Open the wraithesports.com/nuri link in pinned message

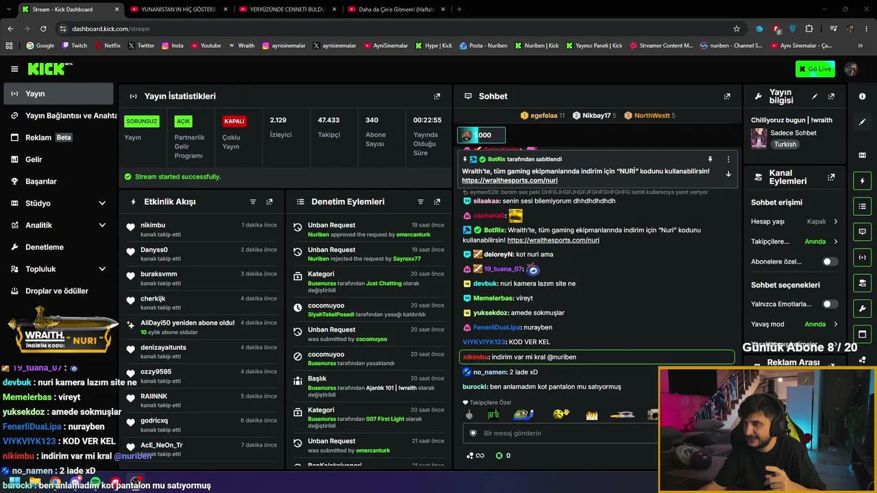509,181
